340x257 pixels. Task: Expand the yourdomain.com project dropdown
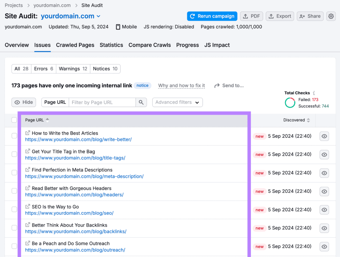(98, 16)
